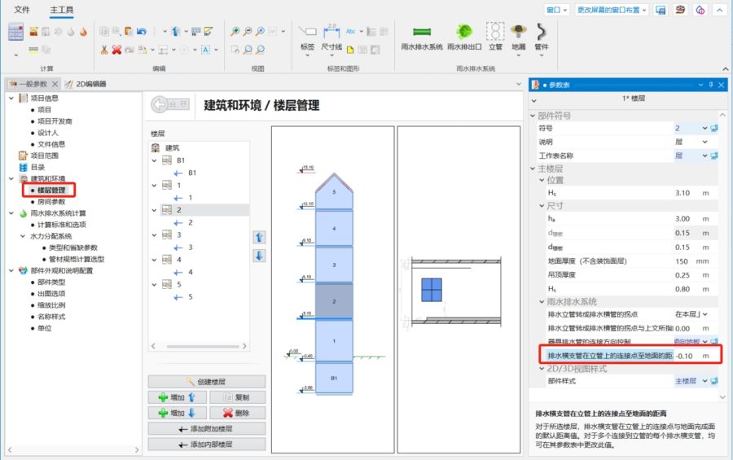Image resolution: width=733 pixels, height=460 pixels.
Task: Click the 创建楼层 button
Action: click(207, 382)
